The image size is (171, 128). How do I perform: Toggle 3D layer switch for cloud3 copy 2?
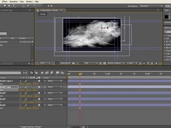pos(39,81)
